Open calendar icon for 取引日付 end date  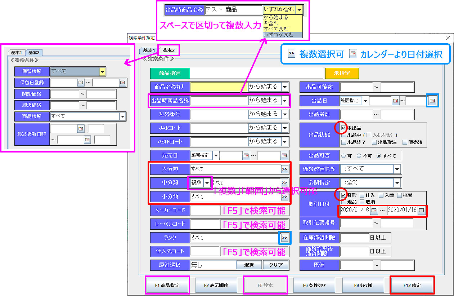coord(421,210)
